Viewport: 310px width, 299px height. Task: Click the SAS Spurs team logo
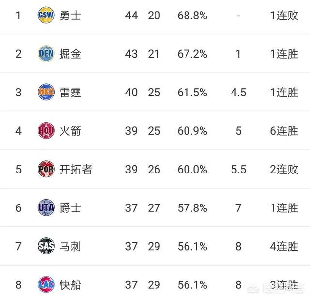tap(46, 246)
